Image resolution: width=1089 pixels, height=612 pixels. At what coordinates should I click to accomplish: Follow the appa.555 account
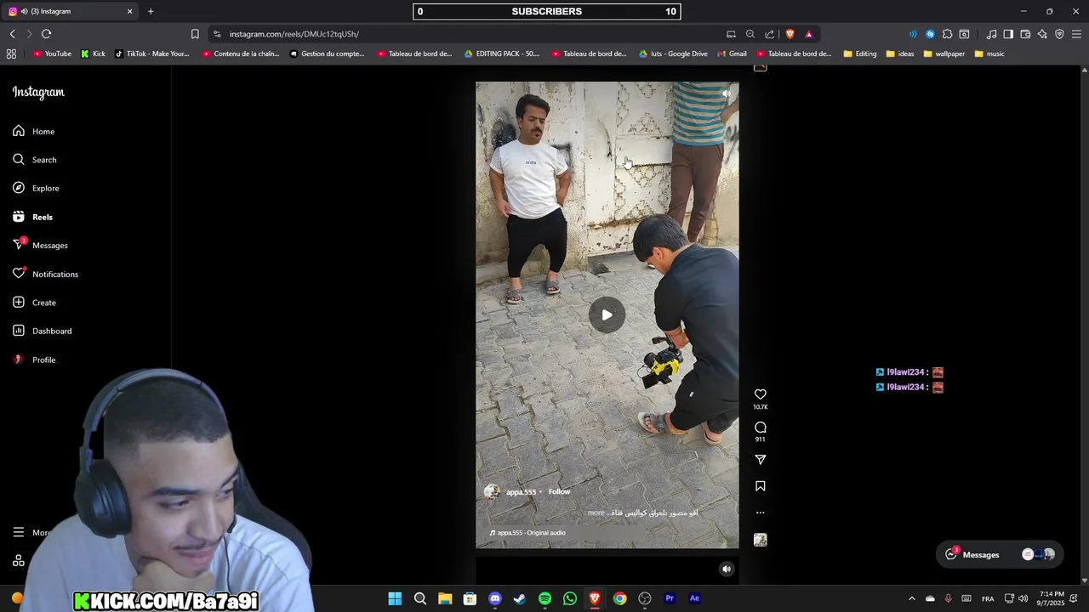(559, 492)
